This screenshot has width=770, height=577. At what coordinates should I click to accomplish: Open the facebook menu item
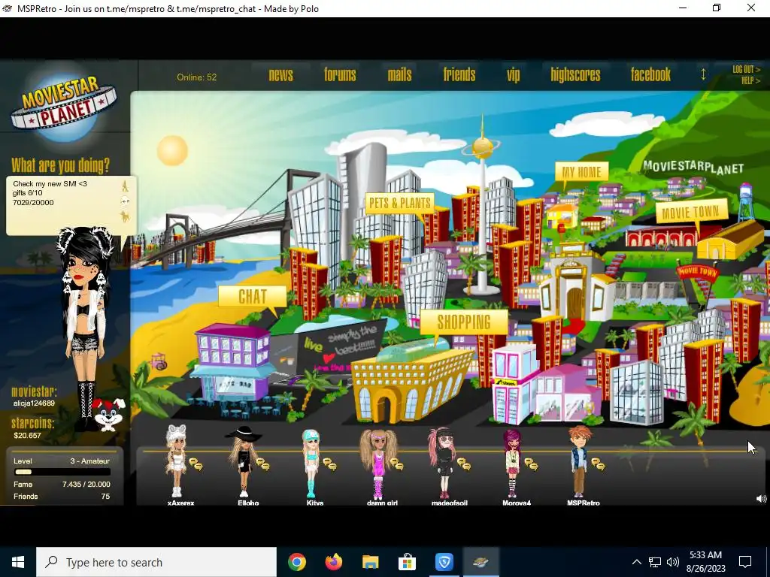click(x=650, y=74)
